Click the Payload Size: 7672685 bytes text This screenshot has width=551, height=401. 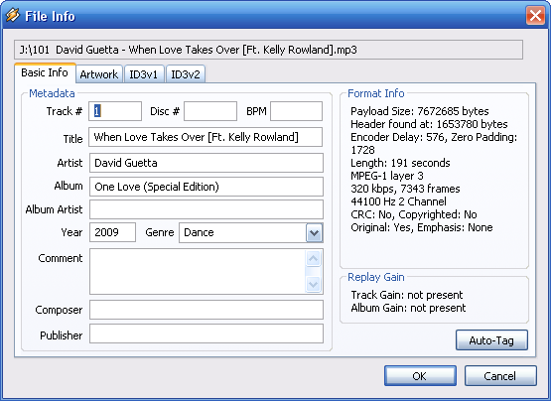(420, 111)
